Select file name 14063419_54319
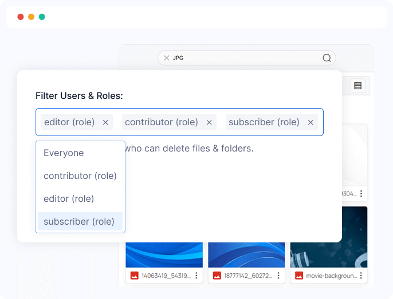393x299 pixels. pyautogui.click(x=166, y=276)
